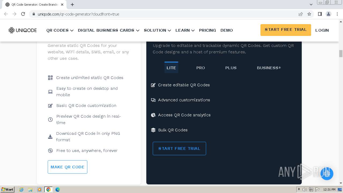The image size is (343, 193).
Task: Open the tab search chevron in Chrome
Action: pos(311,5)
